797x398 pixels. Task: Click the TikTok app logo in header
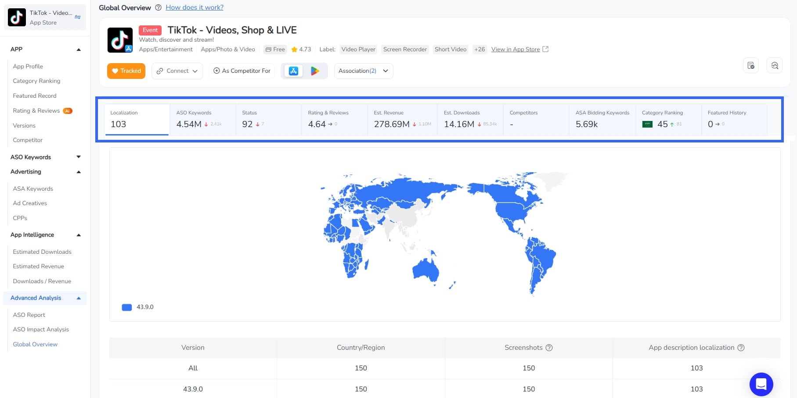(120, 40)
